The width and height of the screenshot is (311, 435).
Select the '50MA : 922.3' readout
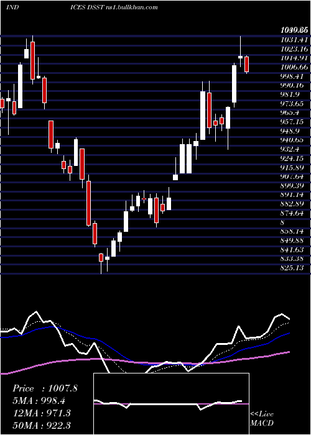point(42,425)
